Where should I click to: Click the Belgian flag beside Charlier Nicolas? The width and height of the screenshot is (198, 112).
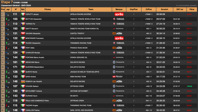click(23, 53)
